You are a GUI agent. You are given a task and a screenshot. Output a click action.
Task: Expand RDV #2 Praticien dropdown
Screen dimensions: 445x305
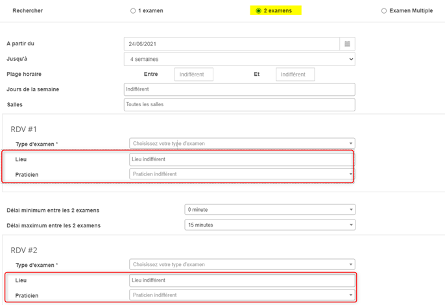click(241, 295)
